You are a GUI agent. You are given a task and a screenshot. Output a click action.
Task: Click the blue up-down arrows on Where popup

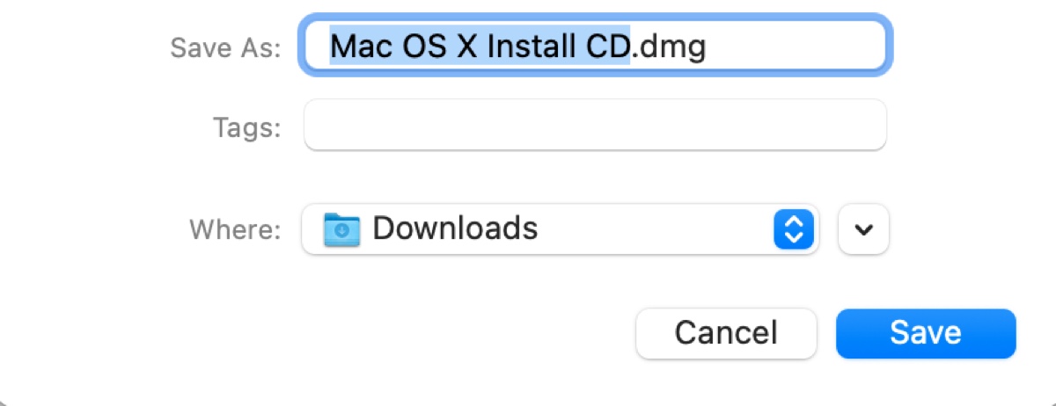coord(793,229)
